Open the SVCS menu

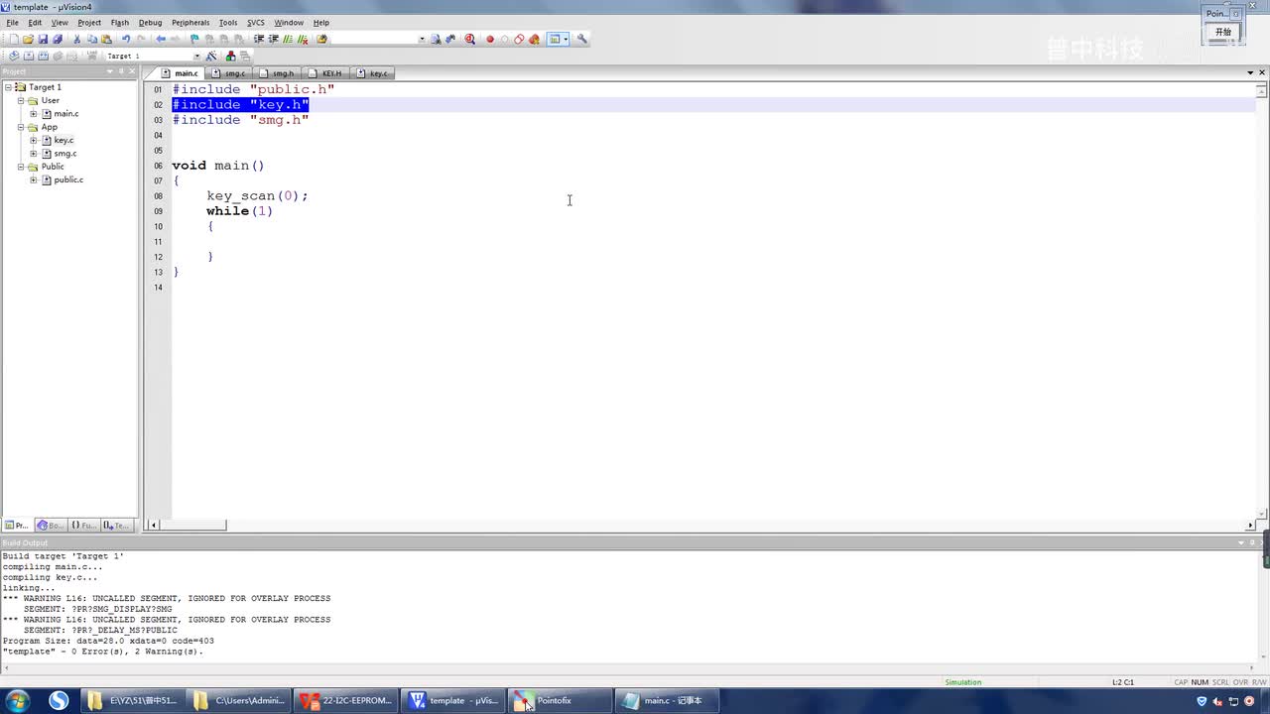pos(256,22)
